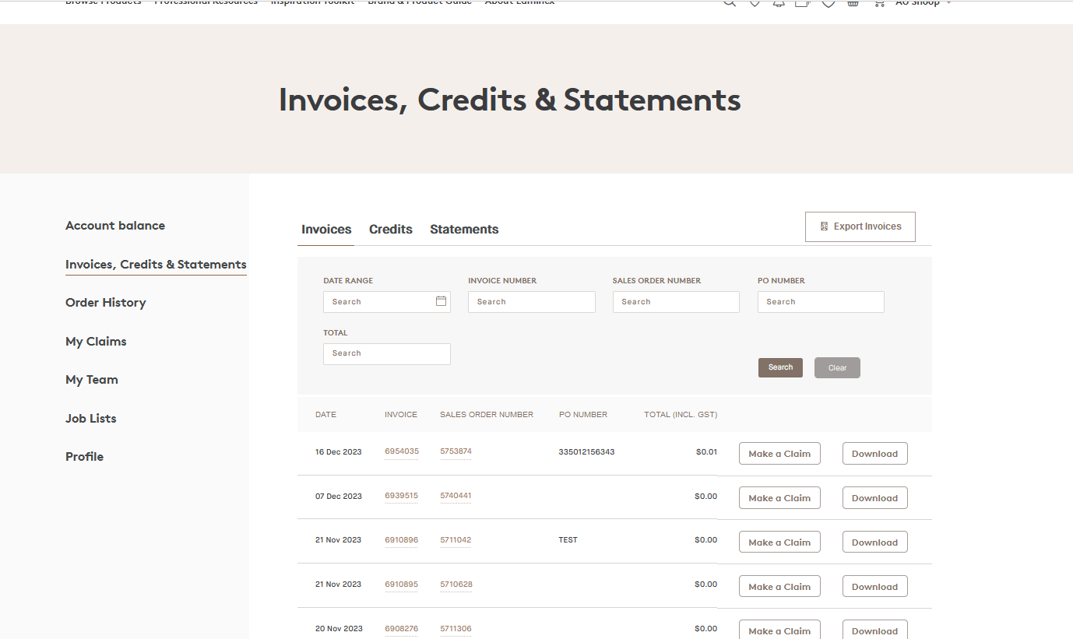
Task: Go to Account balance in sidebar
Action: click(115, 226)
